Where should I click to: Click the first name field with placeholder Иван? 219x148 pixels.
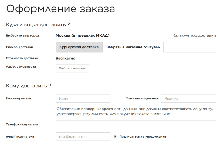pos(83,98)
